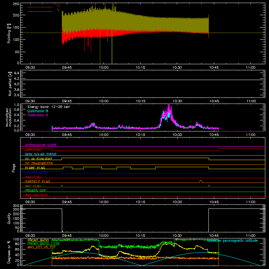Select the ECLIPSE_FLAG label
This screenshot has height=269, width=269.
point(37,172)
